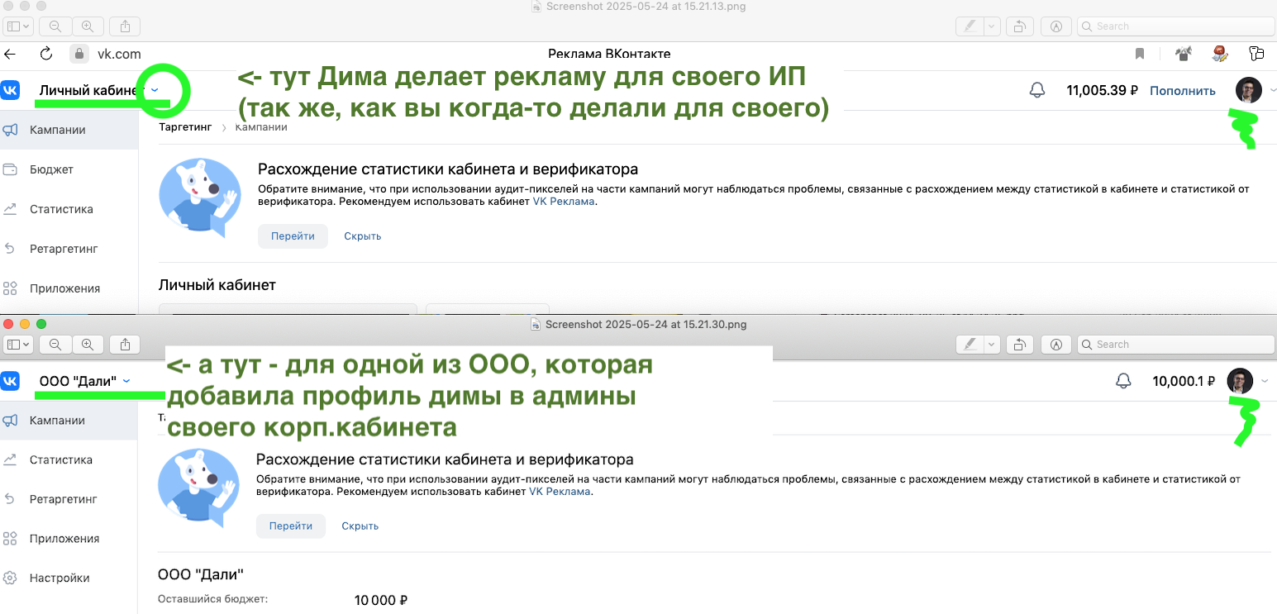Open profile avatar beside 10,000.1 ₽
Viewport: 1277px width, 614px height.
point(1240,381)
